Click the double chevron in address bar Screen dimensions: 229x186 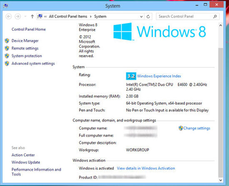coord(45,17)
